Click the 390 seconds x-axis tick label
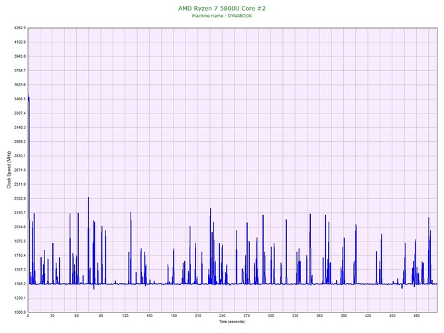This screenshot has width=444, height=333. coord(344,316)
